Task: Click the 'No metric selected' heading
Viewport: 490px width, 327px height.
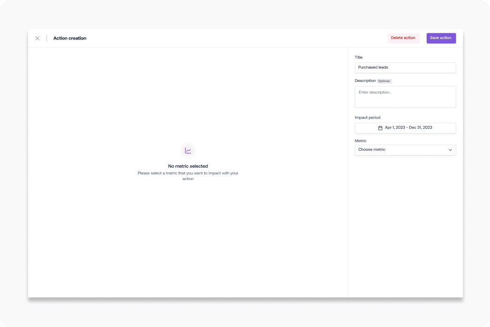Action: [x=188, y=166]
